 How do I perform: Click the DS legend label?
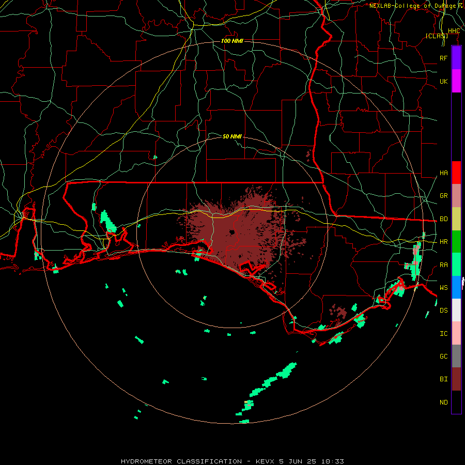pyautogui.click(x=443, y=311)
